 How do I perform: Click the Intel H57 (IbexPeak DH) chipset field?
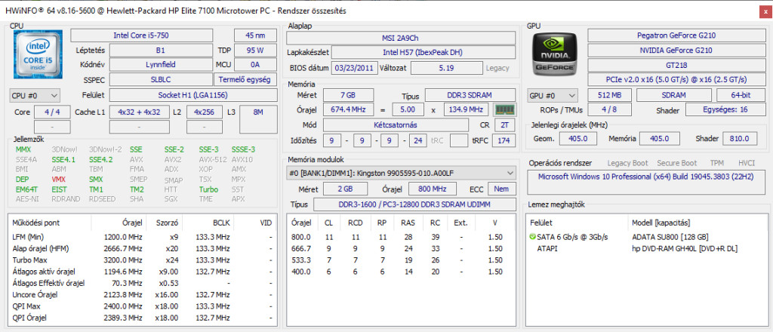click(423, 52)
